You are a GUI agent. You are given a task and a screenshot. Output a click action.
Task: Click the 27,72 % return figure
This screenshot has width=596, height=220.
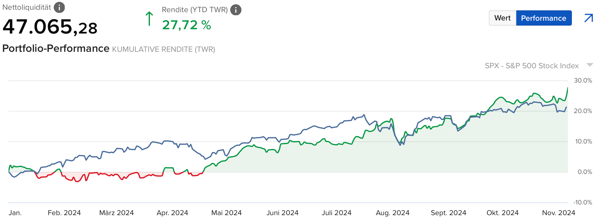click(x=187, y=25)
